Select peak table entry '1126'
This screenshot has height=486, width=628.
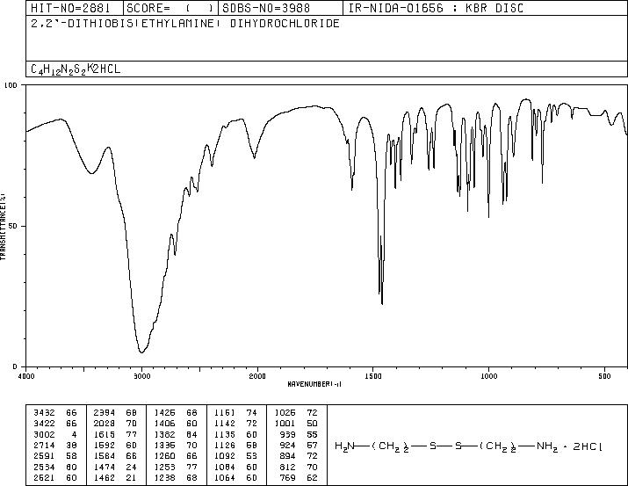[x=225, y=445]
